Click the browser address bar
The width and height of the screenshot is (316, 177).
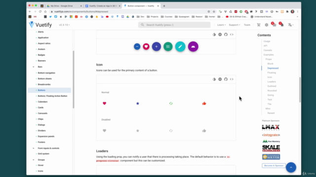point(129,12)
